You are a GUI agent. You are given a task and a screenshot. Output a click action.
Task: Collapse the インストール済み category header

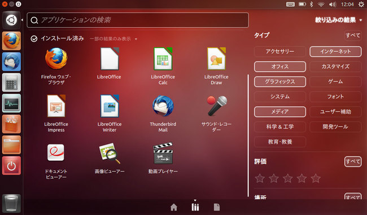pyautogui.click(x=58, y=38)
